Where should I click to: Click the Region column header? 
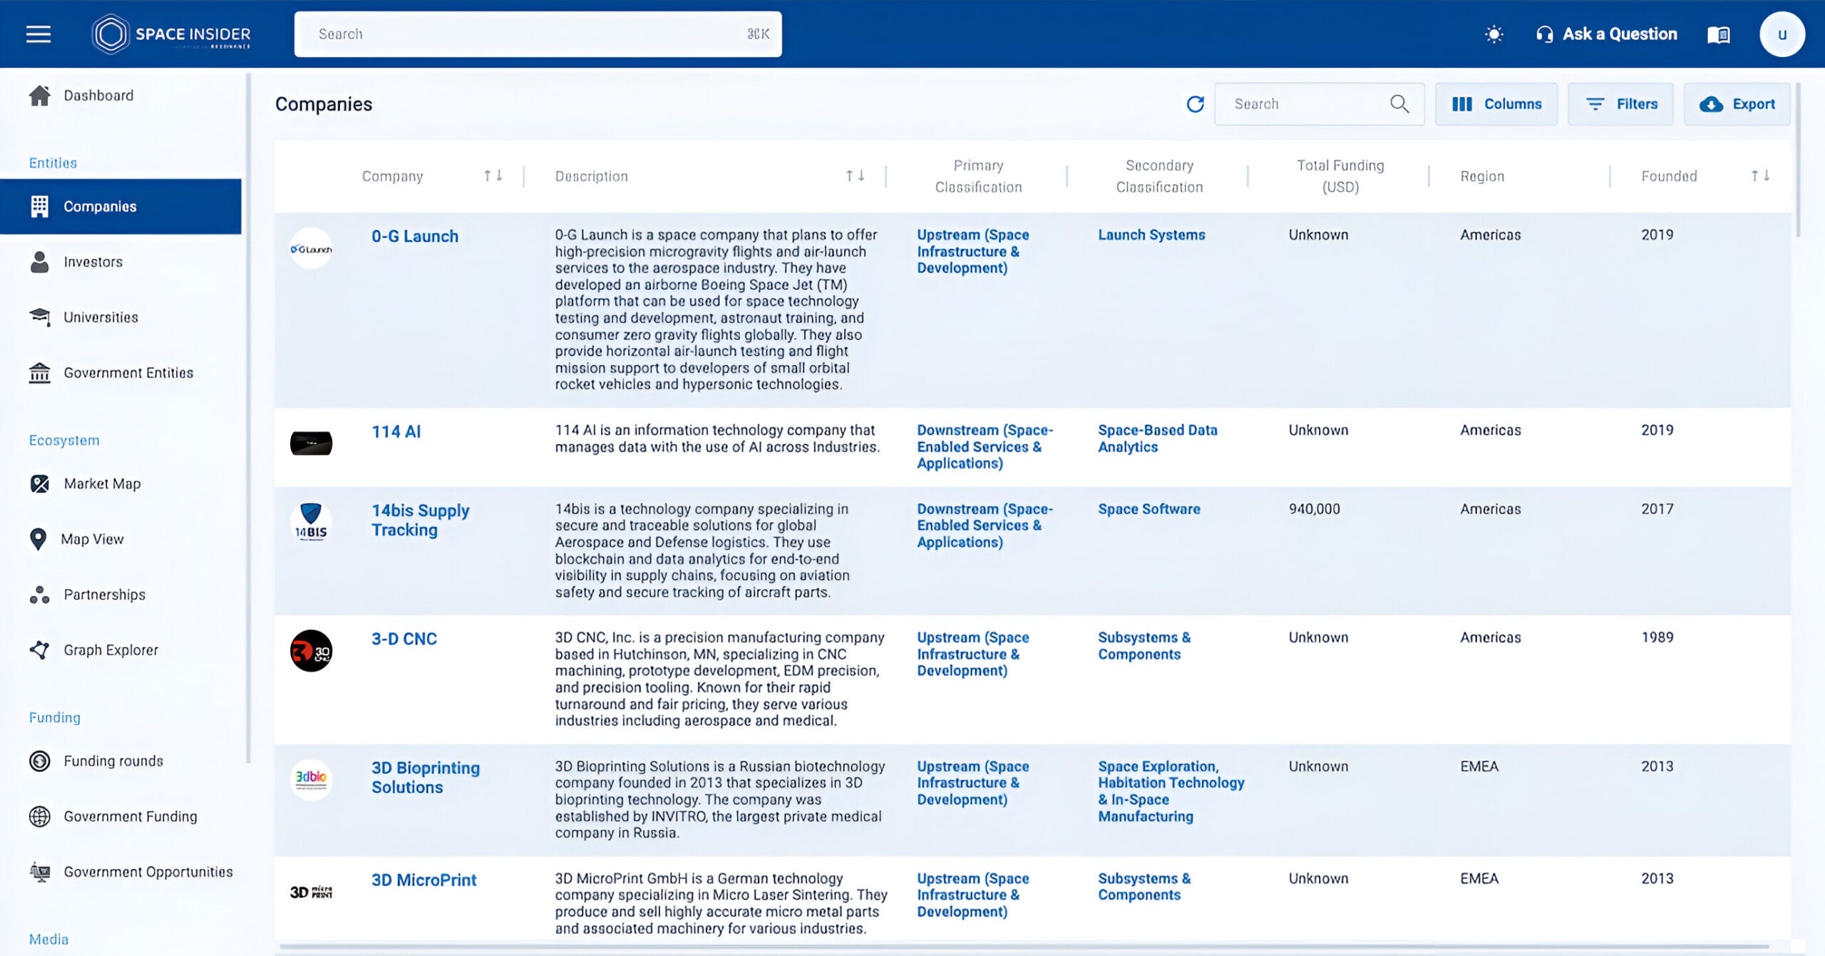click(1482, 176)
